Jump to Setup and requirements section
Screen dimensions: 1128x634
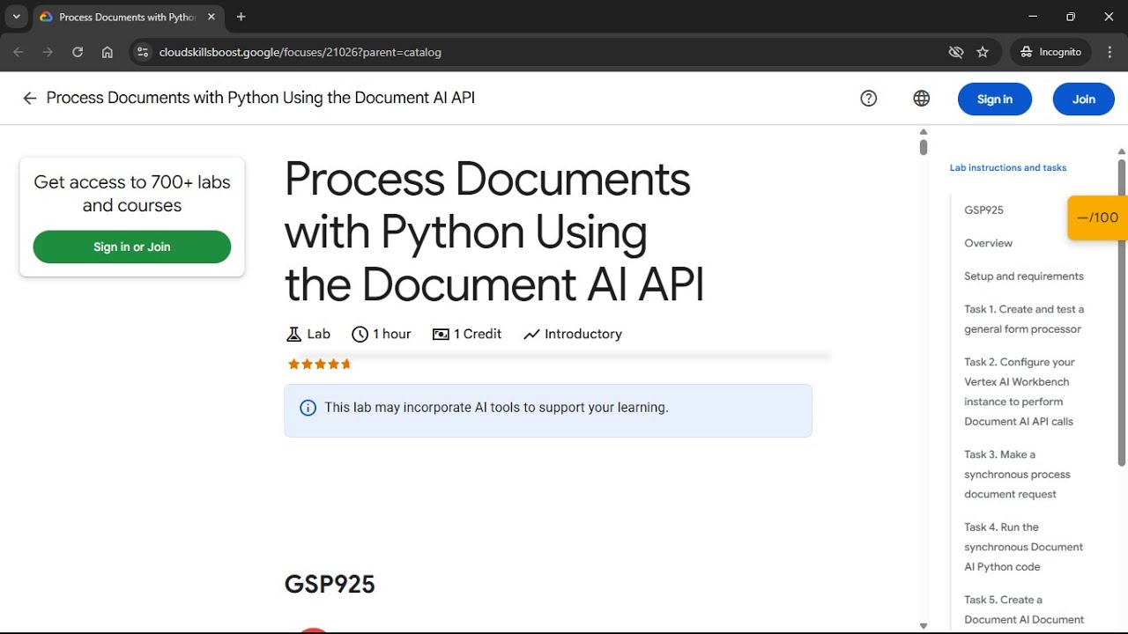pos(1024,276)
